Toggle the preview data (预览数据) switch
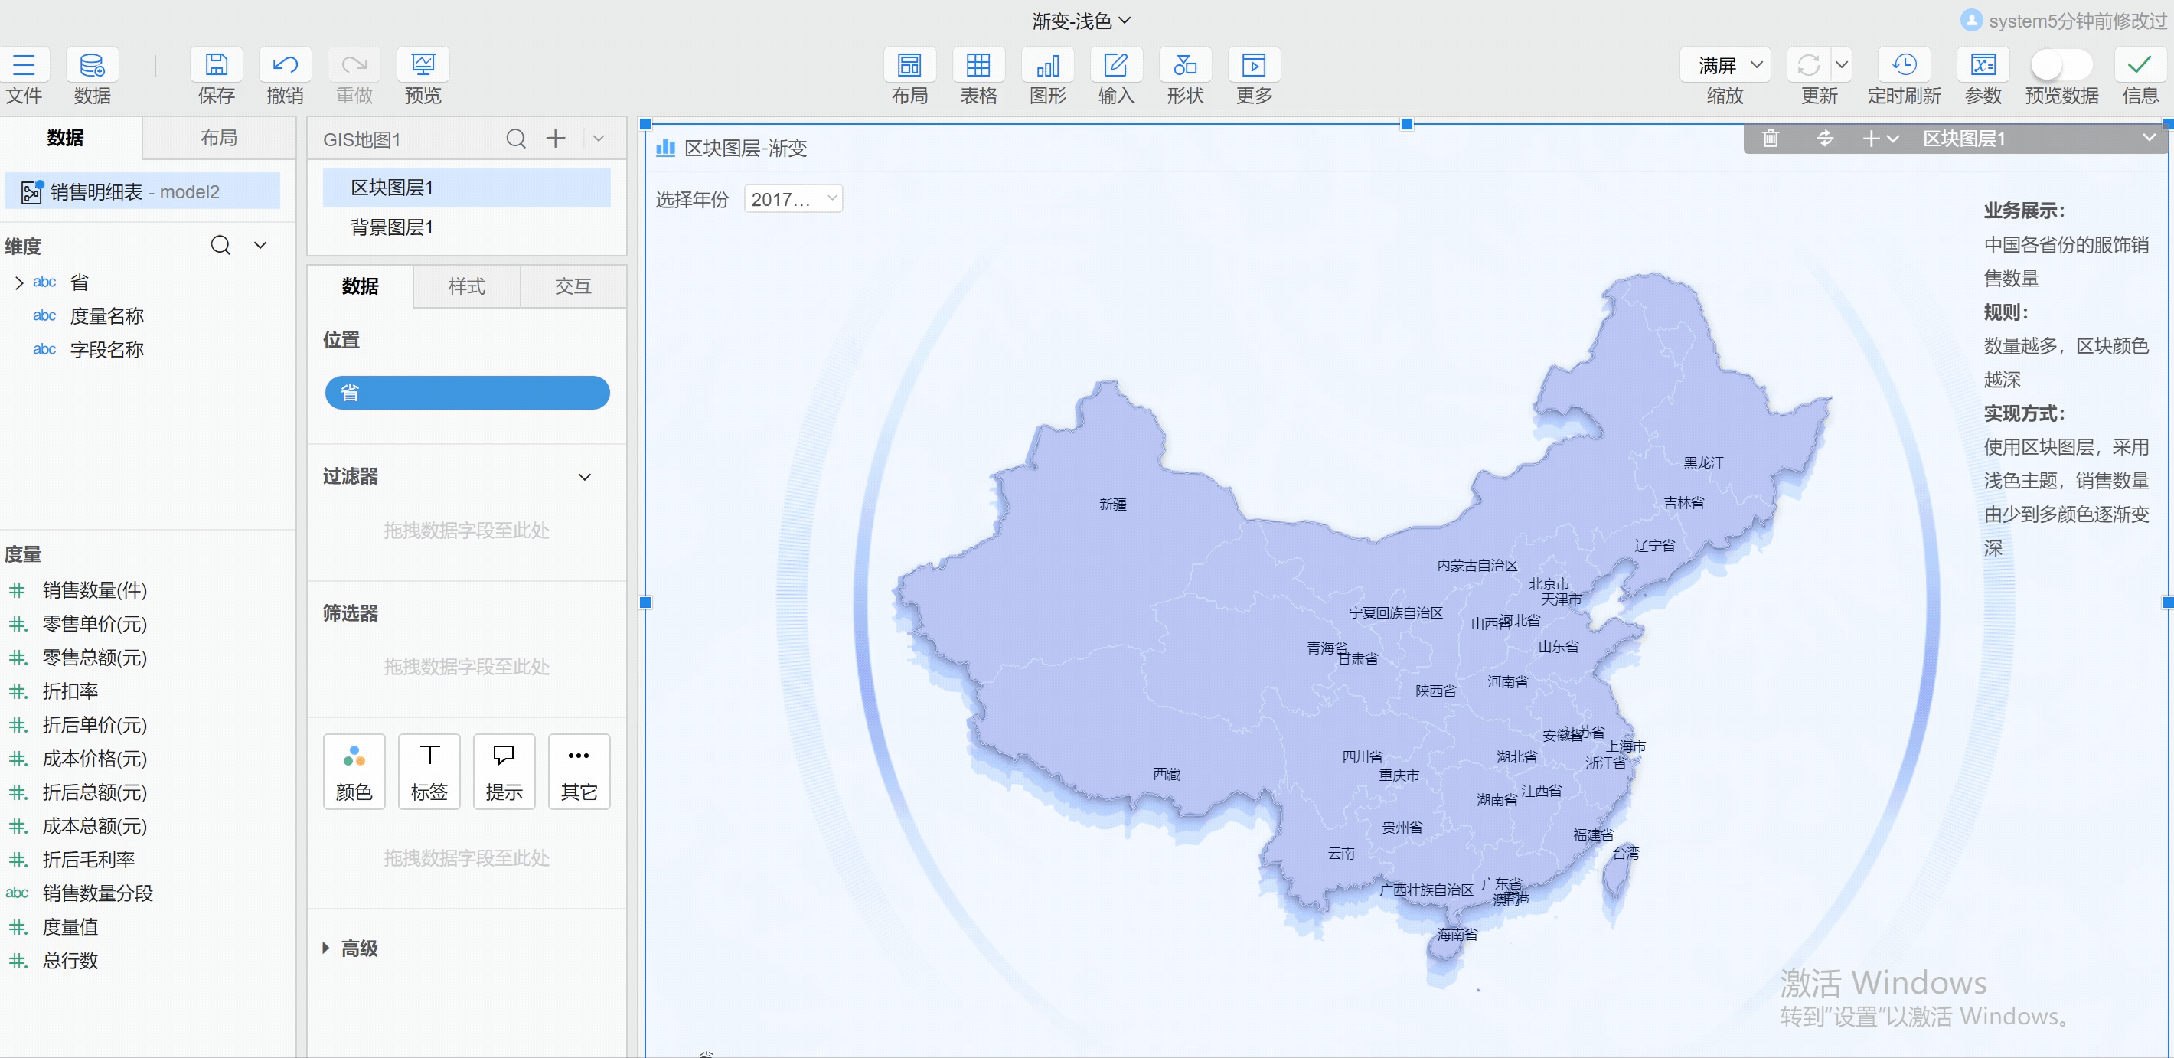 pos(2060,66)
